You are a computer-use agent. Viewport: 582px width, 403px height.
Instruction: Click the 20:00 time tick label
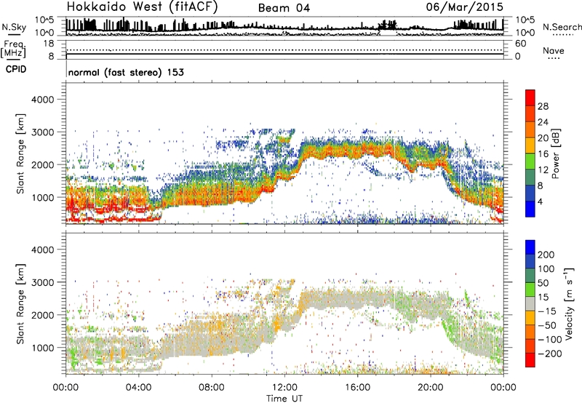click(430, 388)
